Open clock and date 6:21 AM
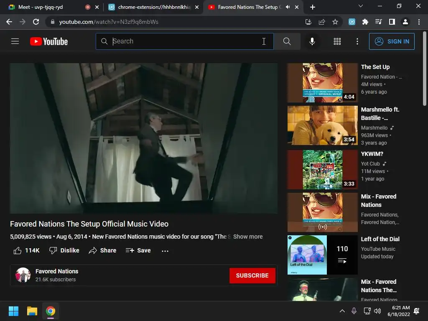 coord(399,311)
